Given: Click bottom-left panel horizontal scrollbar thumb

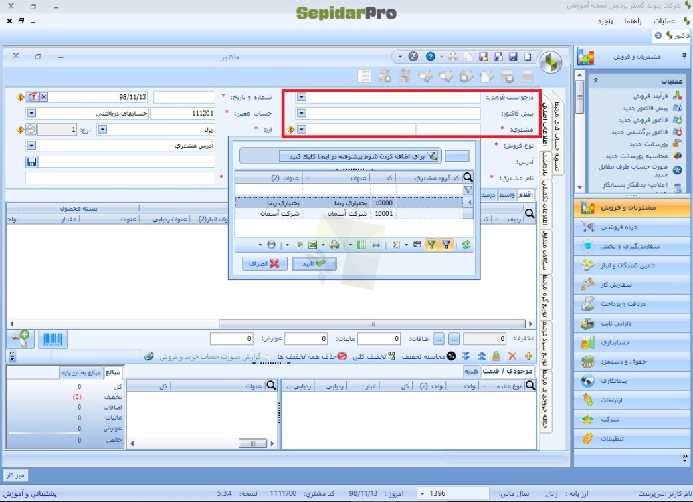Looking at the screenshot, I should 253,443.
